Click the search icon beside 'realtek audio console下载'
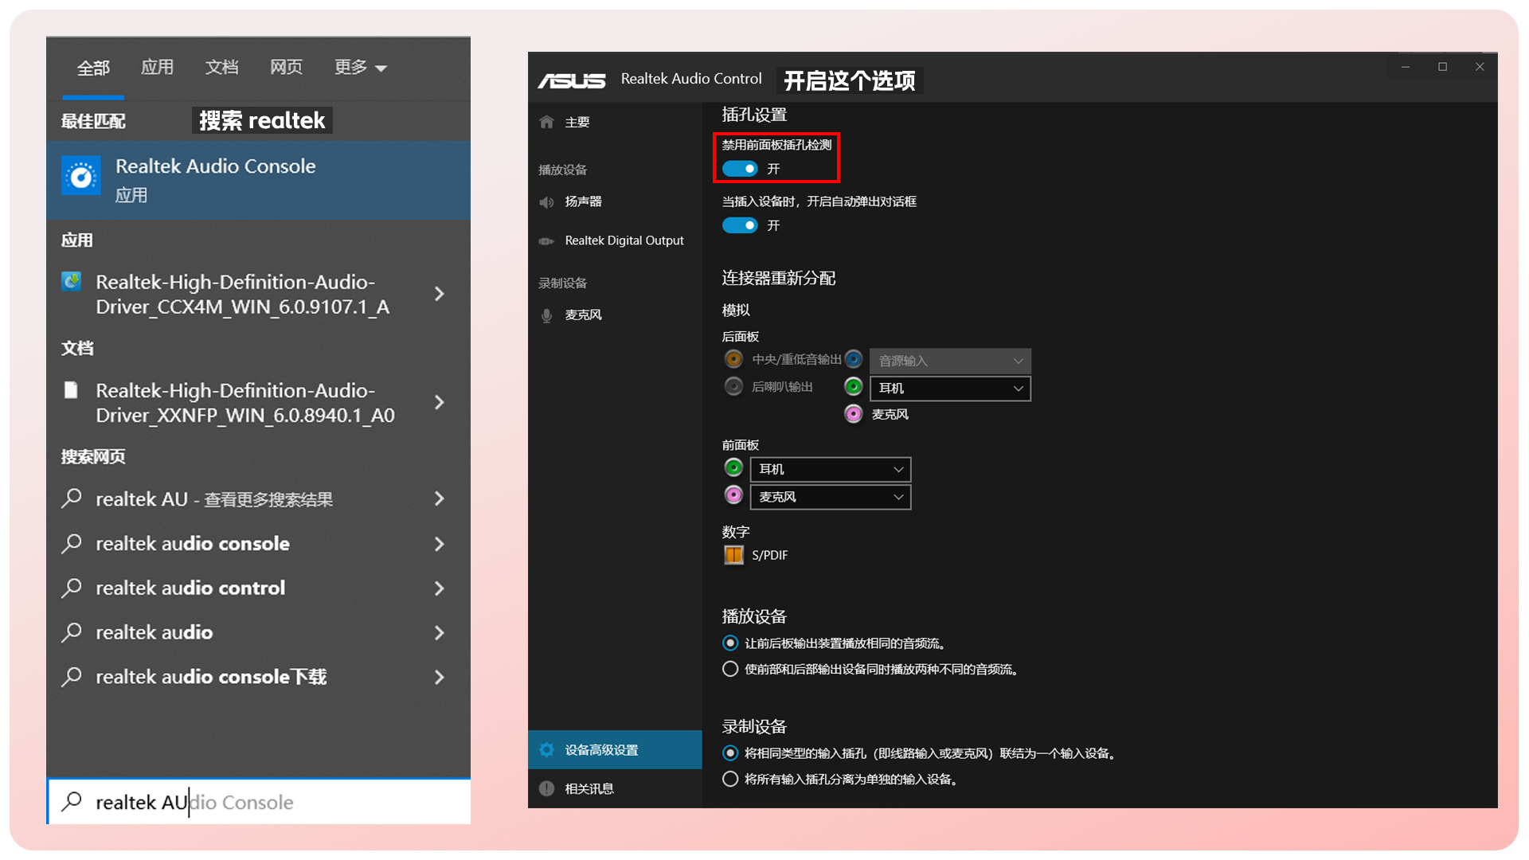The width and height of the screenshot is (1529, 860). click(x=72, y=677)
